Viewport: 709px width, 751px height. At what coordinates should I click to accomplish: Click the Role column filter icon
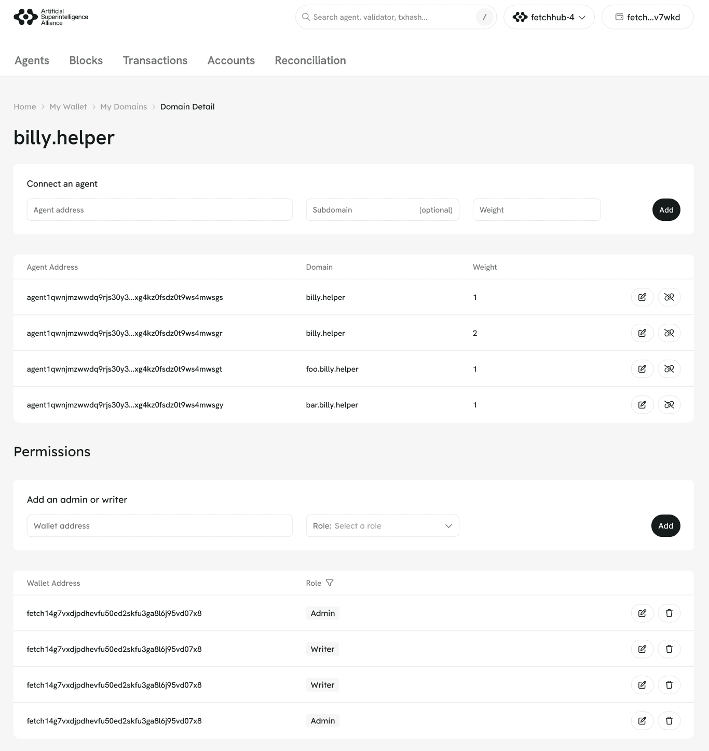click(330, 583)
